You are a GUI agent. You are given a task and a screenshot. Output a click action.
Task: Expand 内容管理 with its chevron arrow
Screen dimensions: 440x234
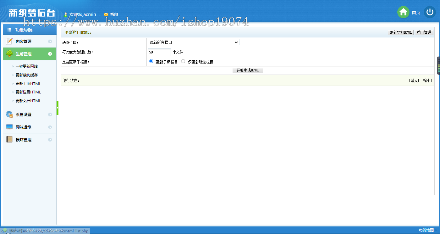pos(50,41)
